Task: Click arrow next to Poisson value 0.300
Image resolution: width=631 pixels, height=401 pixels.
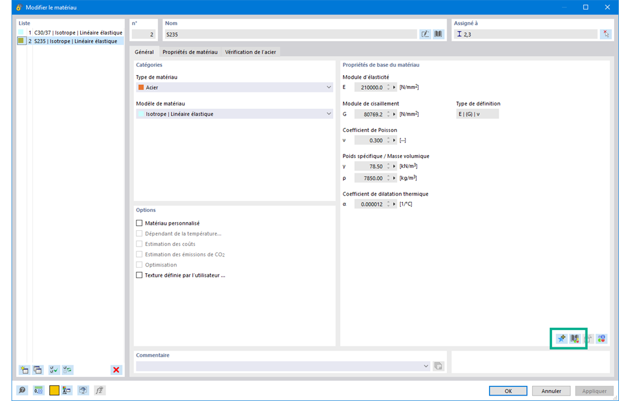Action: (394, 141)
